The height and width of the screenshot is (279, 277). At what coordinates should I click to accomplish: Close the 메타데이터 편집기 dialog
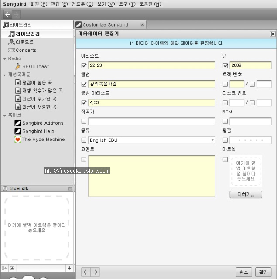tap(273, 34)
